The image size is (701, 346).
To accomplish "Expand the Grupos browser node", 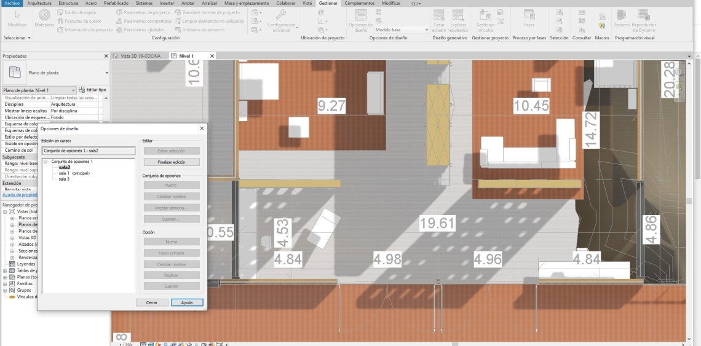I will (6, 290).
